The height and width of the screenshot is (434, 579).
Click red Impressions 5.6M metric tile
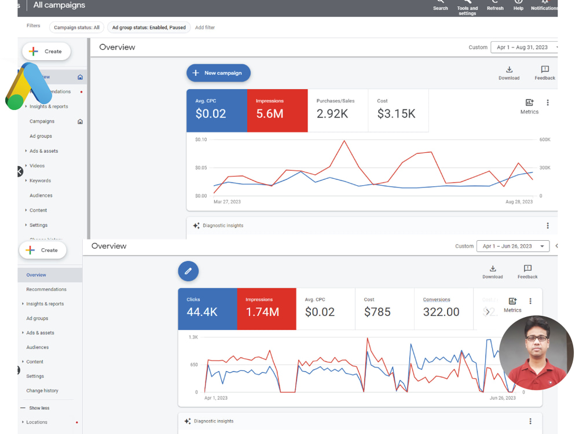click(x=277, y=111)
